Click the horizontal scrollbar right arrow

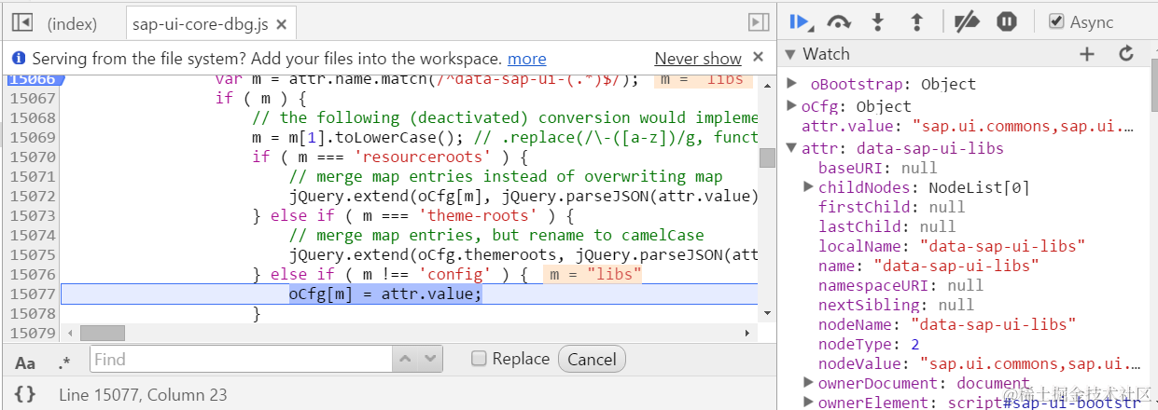click(x=747, y=333)
